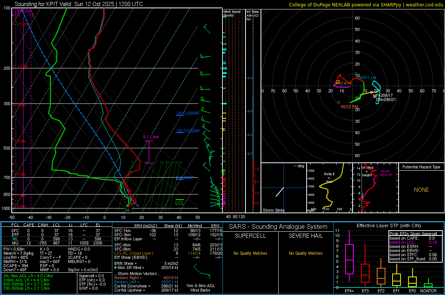Click the SARS - Sounding Analogue System heading
The width and height of the screenshot is (445, 295).
(278, 227)
